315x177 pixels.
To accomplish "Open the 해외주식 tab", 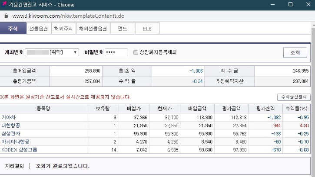I will [63, 29].
